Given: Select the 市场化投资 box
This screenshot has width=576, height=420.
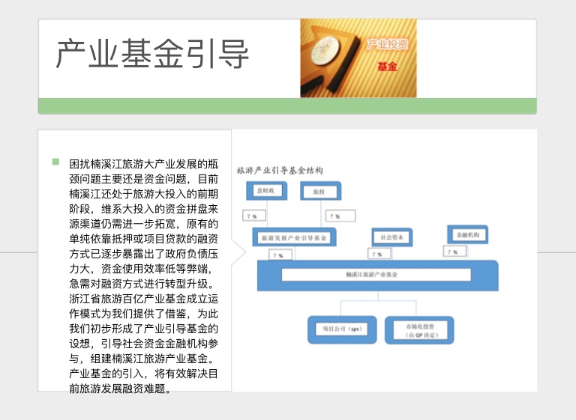Looking at the screenshot, I should coord(419,330).
